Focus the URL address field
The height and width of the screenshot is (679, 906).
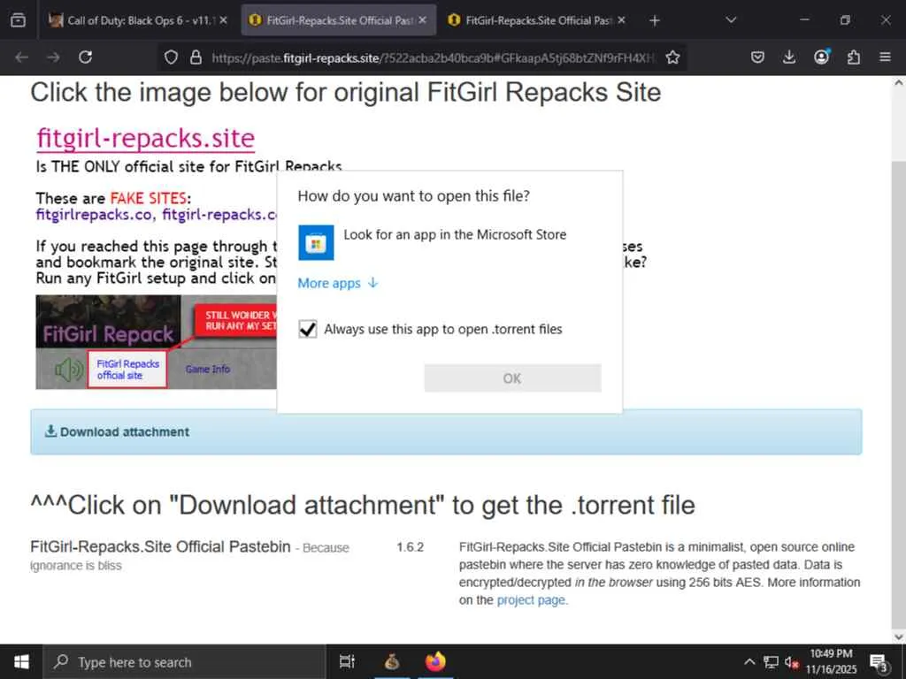tap(434, 57)
